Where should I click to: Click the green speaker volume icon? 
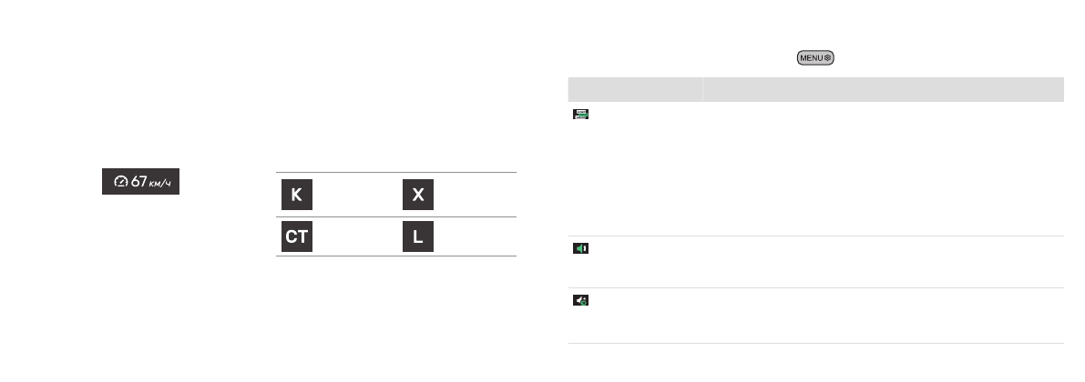[x=580, y=248]
